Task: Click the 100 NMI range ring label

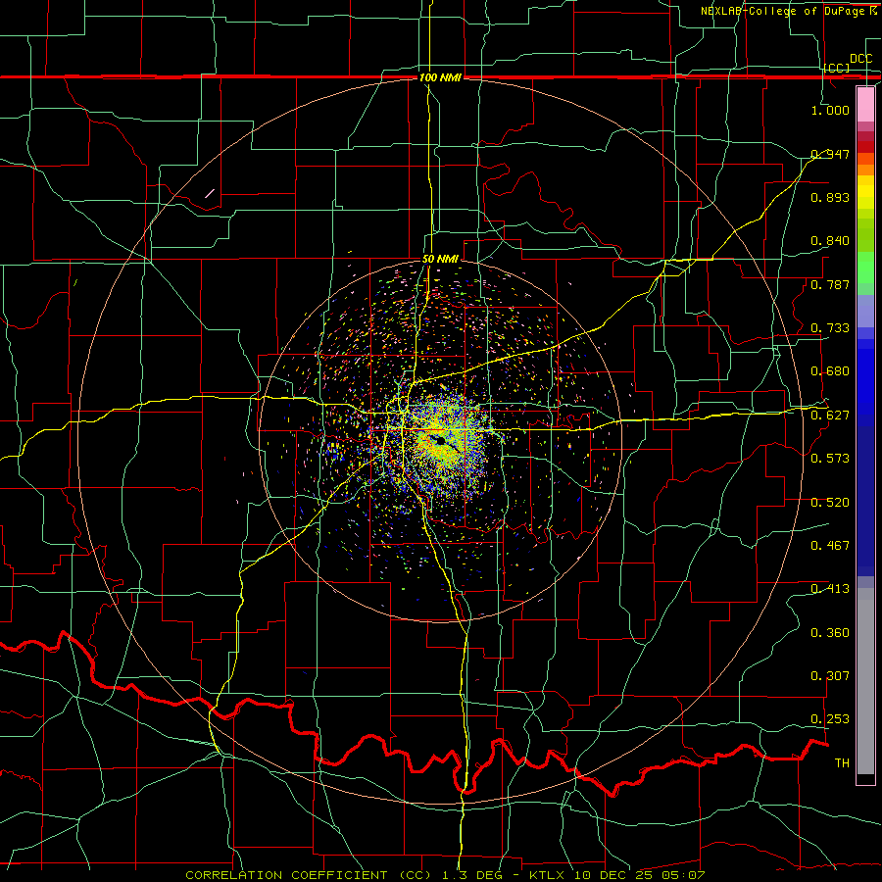Action: [440, 77]
